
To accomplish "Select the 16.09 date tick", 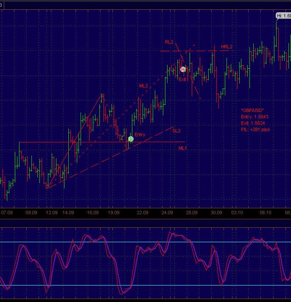I will 93,213.
